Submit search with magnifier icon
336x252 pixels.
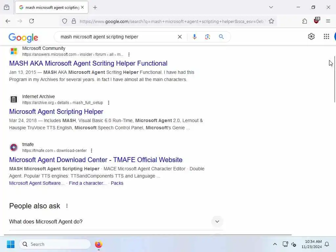click(x=221, y=37)
